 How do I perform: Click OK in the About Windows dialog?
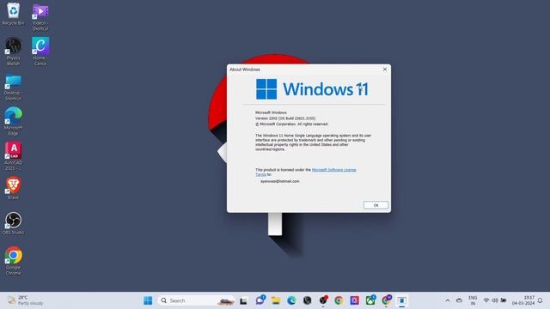click(376, 205)
